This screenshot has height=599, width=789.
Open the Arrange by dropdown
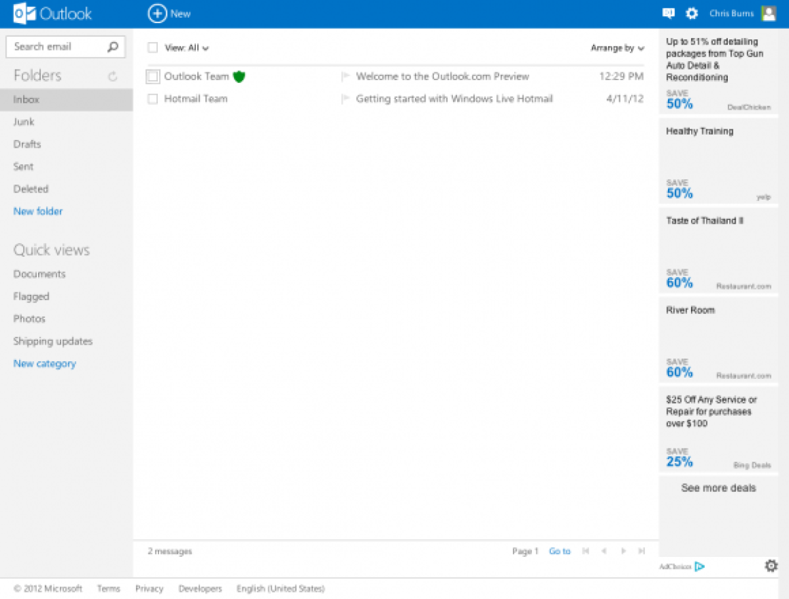pos(617,48)
